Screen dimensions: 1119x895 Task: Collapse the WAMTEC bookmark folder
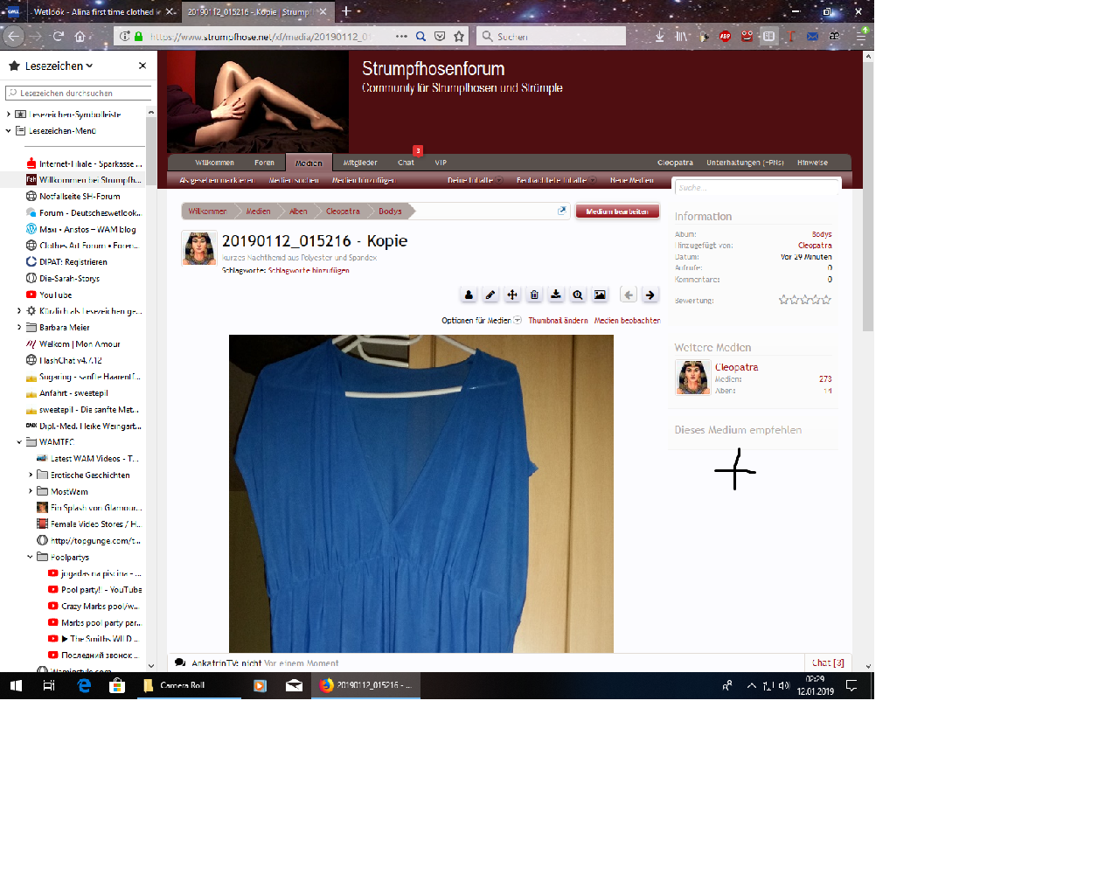(x=19, y=442)
